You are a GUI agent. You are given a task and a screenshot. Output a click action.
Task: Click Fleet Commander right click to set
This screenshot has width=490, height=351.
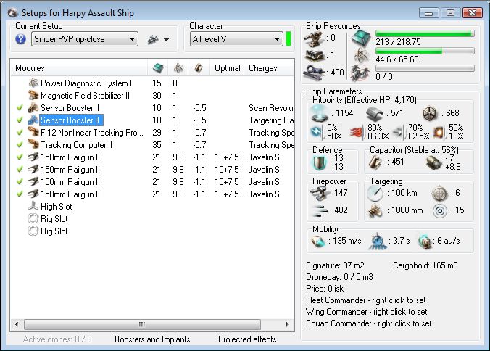click(x=365, y=300)
